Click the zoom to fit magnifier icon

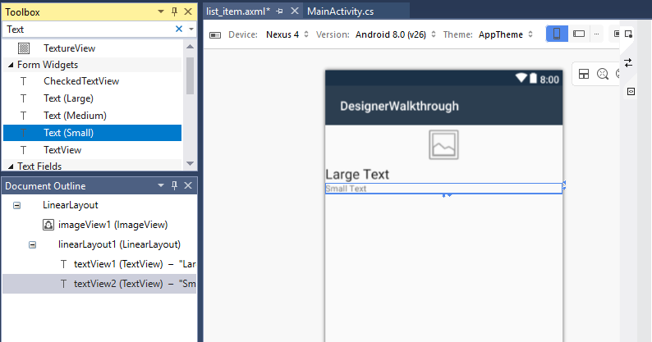[603, 74]
